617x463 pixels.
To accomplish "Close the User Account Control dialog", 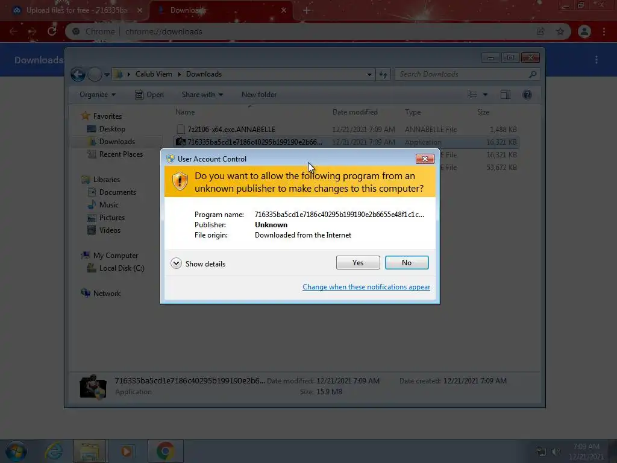I will 425,159.
